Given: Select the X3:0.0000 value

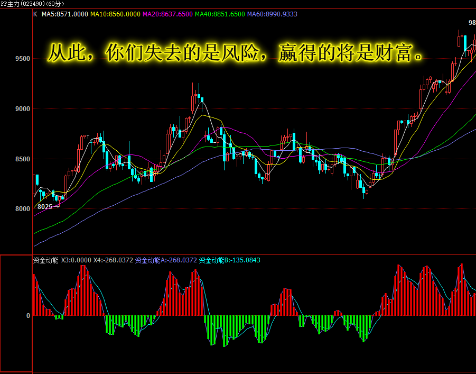Looking at the screenshot, I should click(x=76, y=260).
